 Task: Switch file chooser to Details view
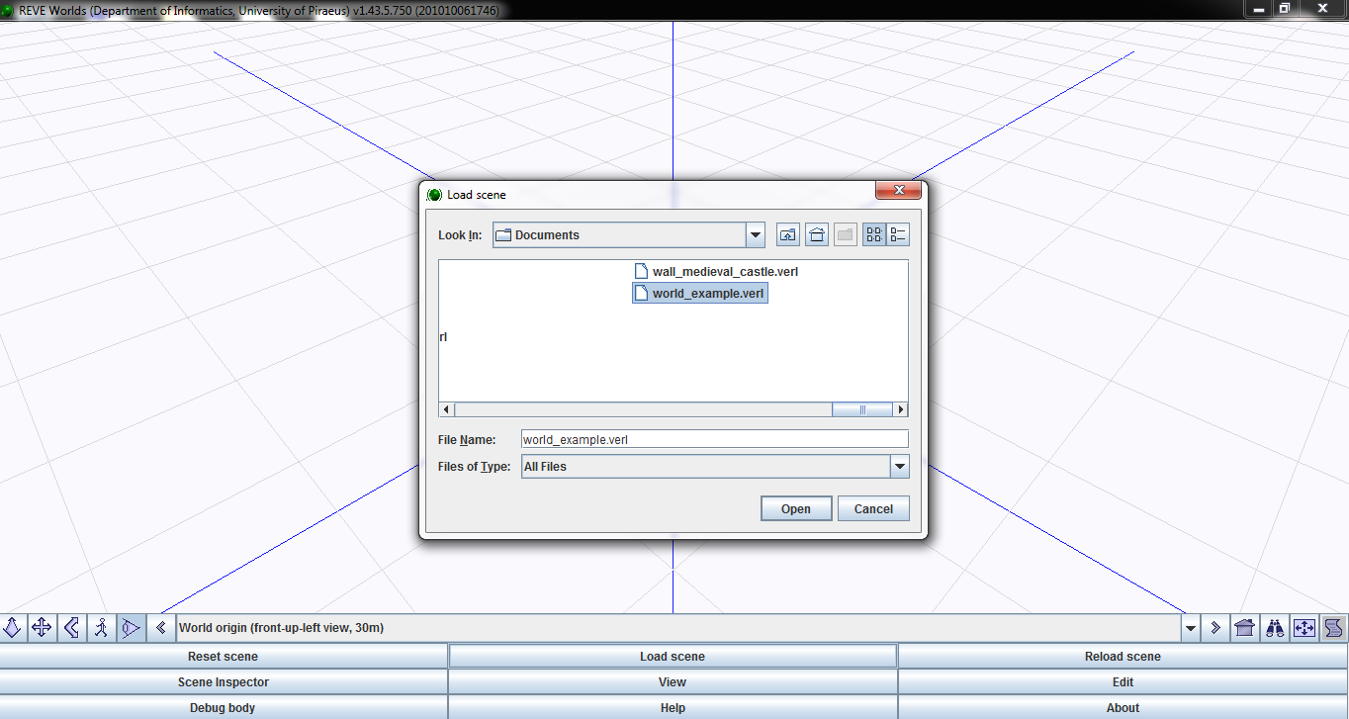pyautogui.click(x=898, y=234)
